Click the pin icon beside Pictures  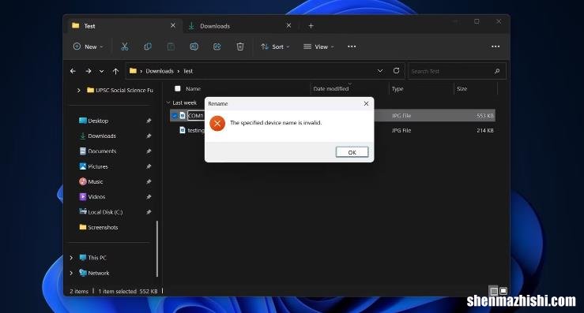coord(149,166)
